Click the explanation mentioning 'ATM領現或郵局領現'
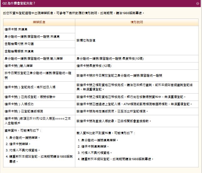 (x=137, y=104)
